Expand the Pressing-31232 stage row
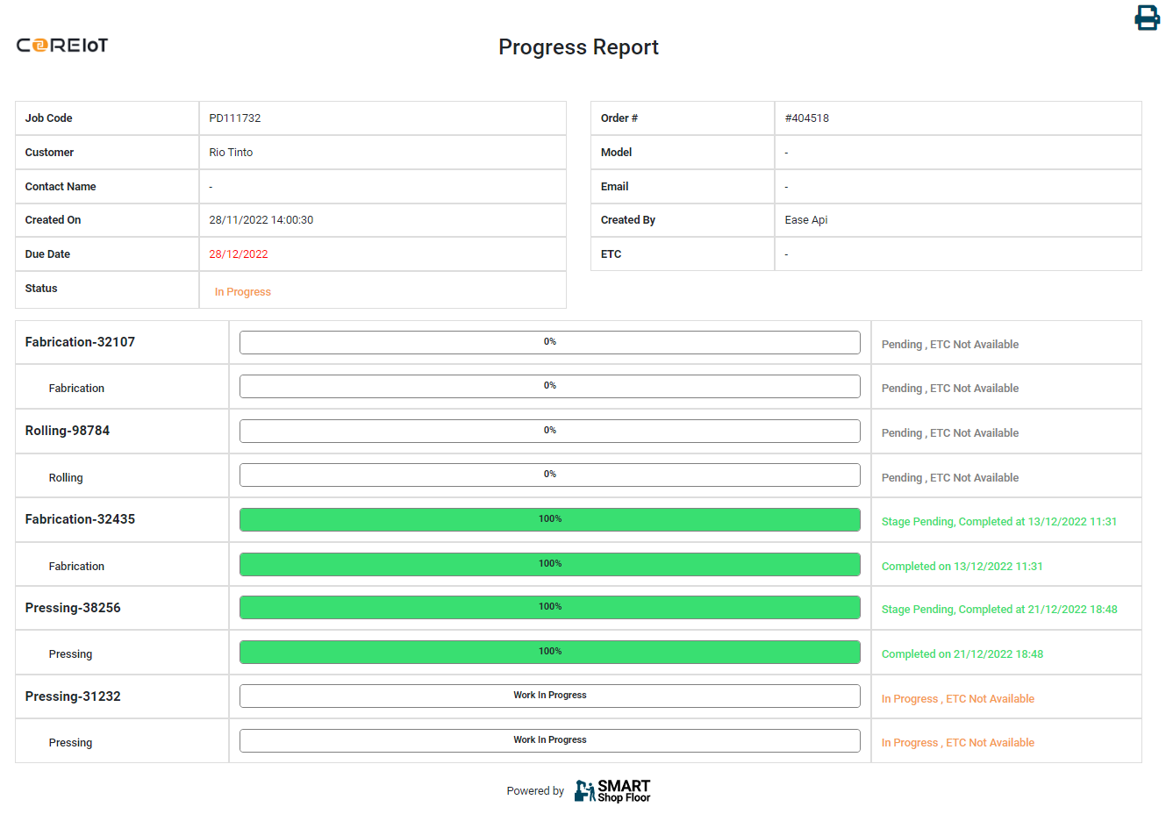Image resolution: width=1166 pixels, height=814 pixels. click(x=73, y=696)
